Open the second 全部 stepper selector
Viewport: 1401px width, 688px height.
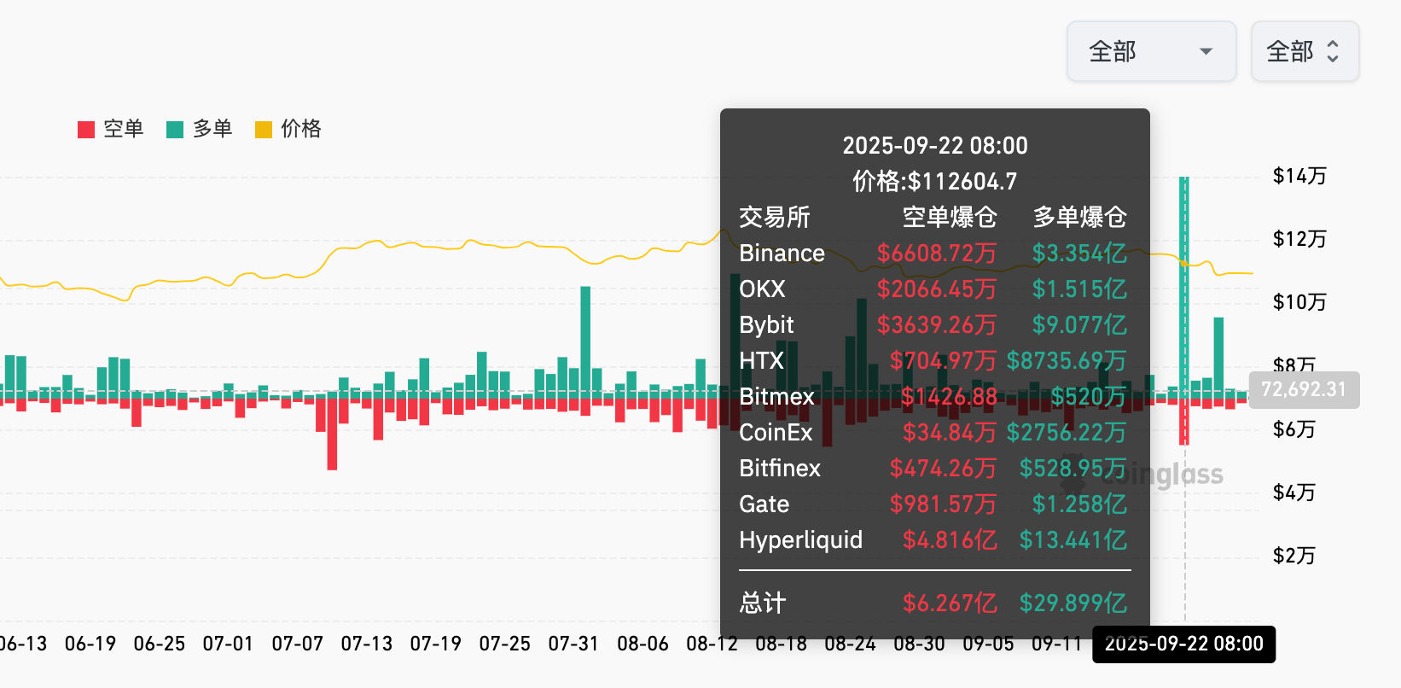[1305, 51]
